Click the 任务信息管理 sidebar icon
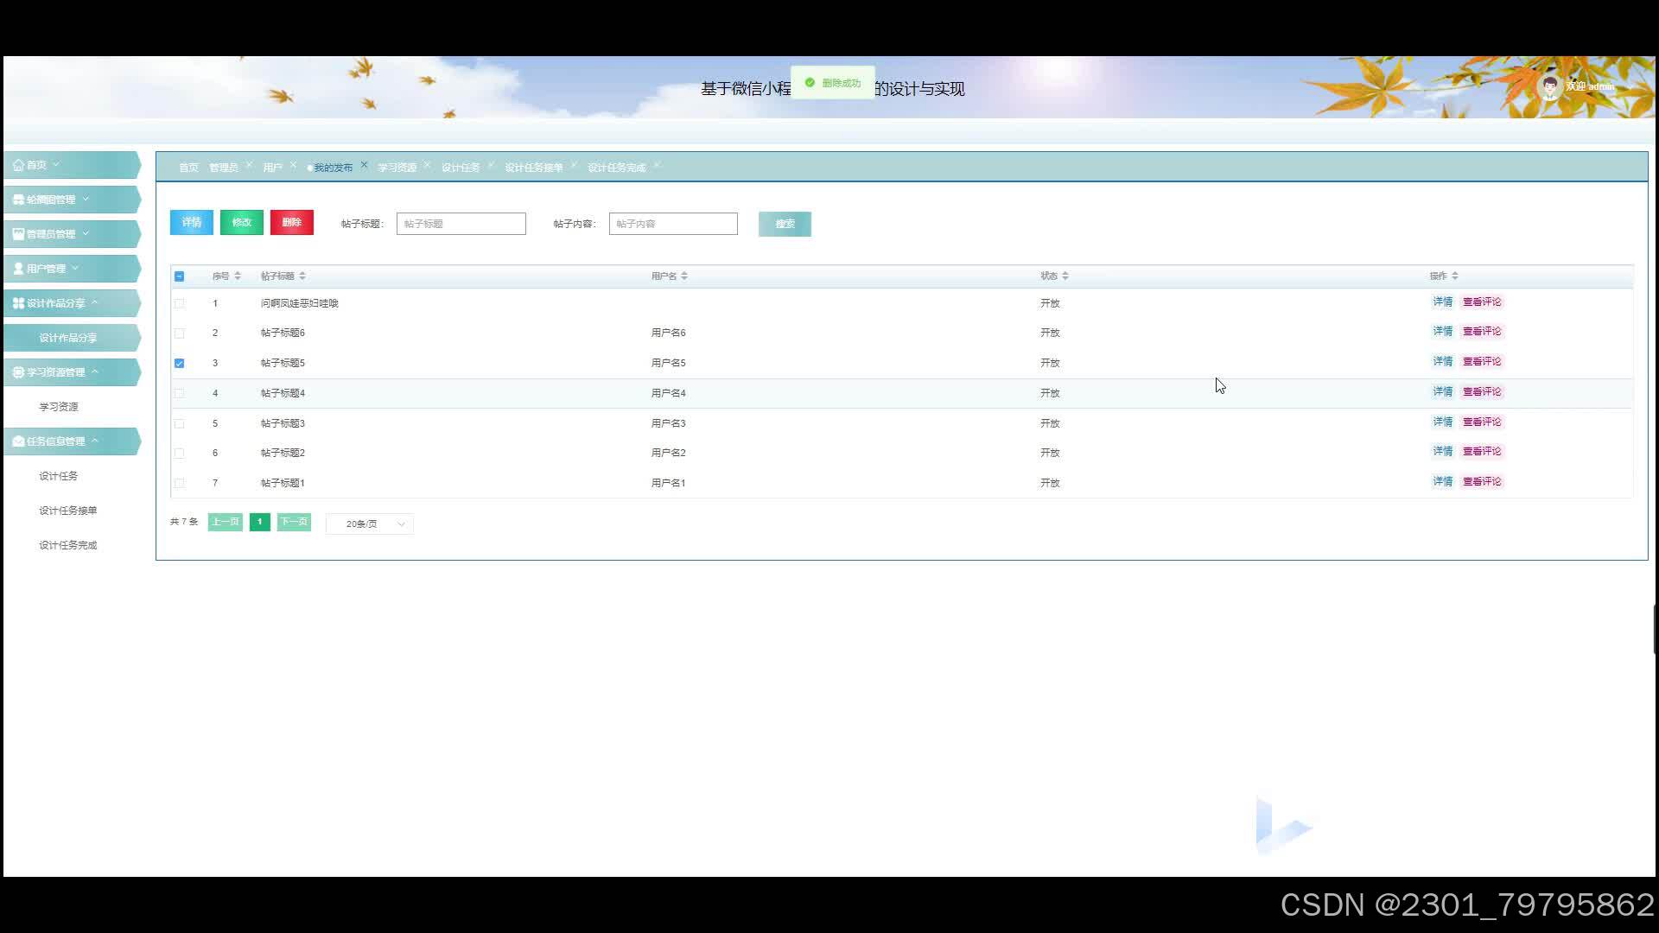Screen dimensions: 1659x933 click(x=18, y=441)
